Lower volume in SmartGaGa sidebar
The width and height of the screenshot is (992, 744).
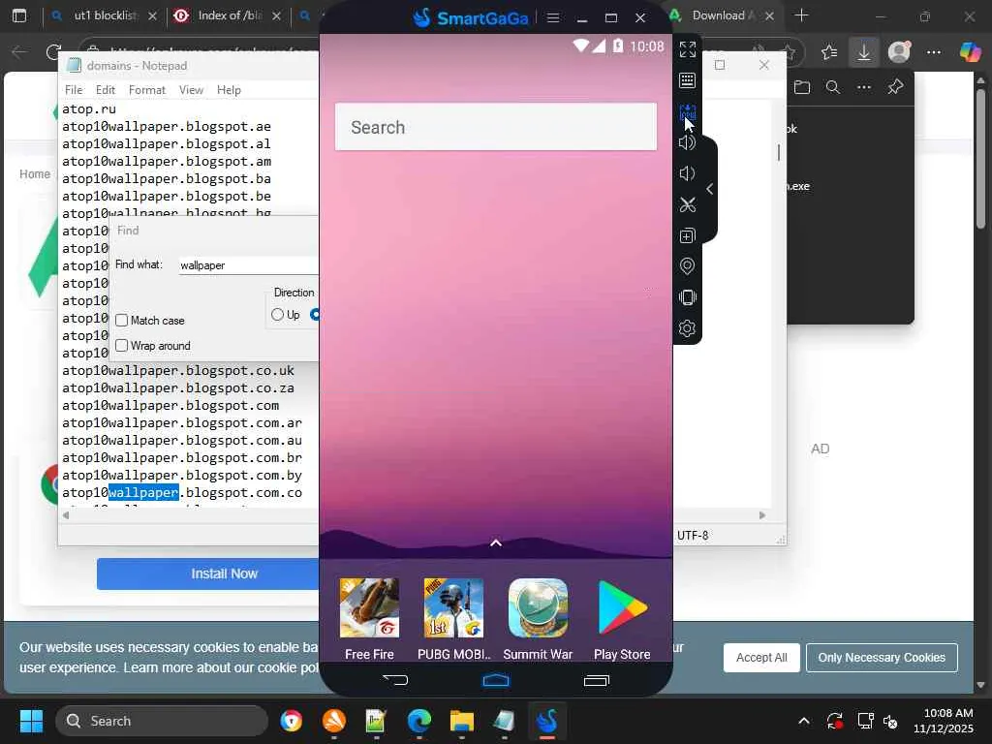pyautogui.click(x=687, y=173)
